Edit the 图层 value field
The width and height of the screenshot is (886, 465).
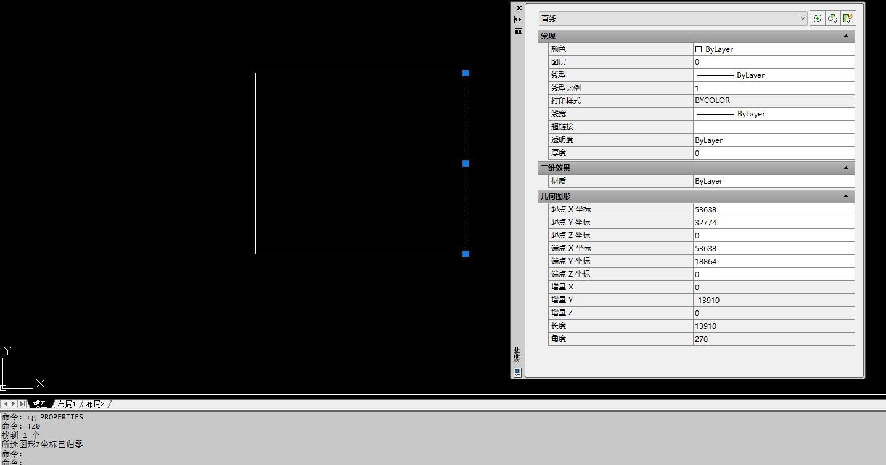(x=774, y=62)
